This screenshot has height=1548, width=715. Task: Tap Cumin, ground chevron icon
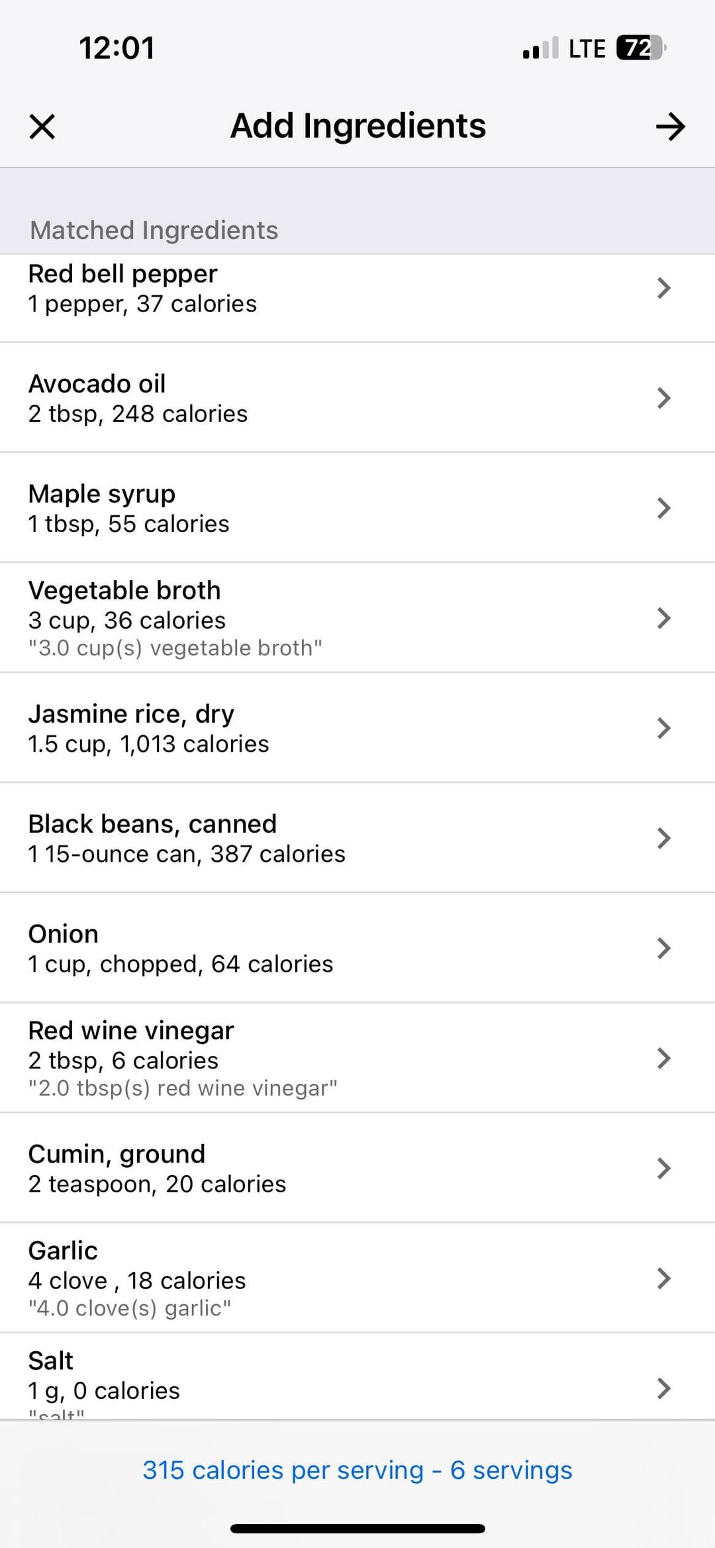click(663, 1168)
